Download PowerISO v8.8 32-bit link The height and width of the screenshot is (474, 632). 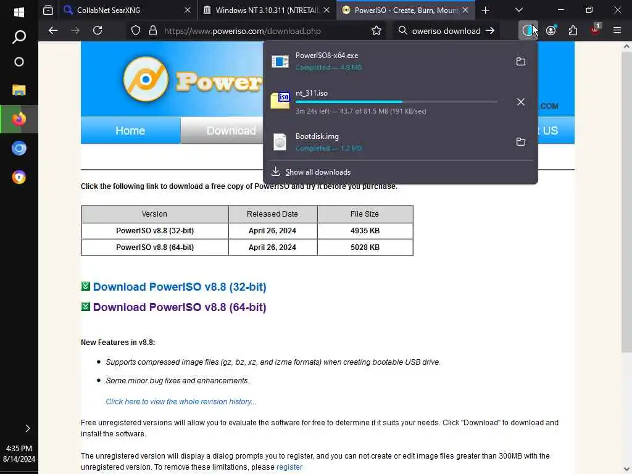click(x=180, y=287)
